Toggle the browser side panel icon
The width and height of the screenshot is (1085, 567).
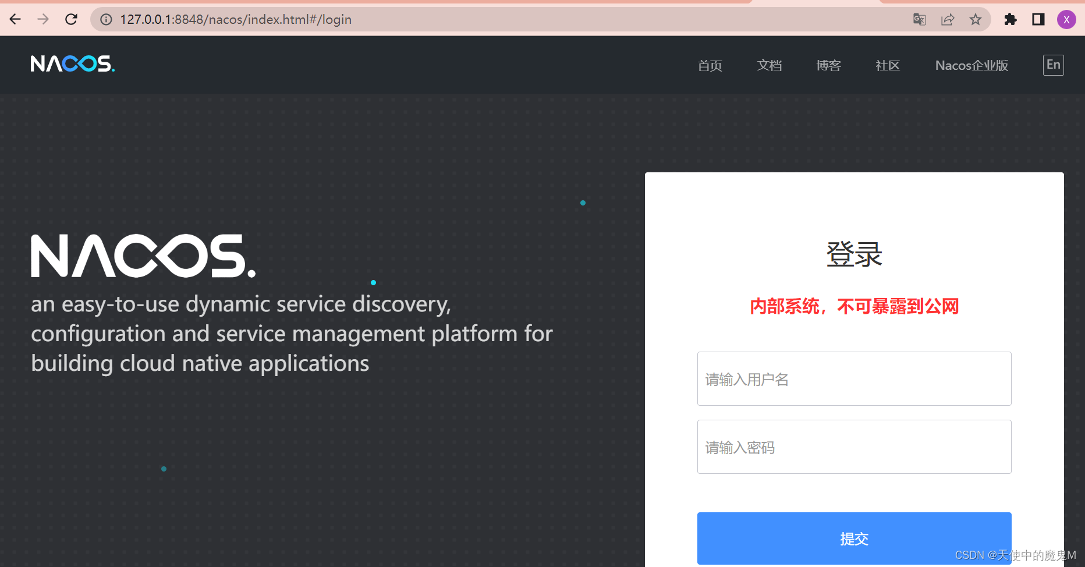pyautogui.click(x=1038, y=19)
